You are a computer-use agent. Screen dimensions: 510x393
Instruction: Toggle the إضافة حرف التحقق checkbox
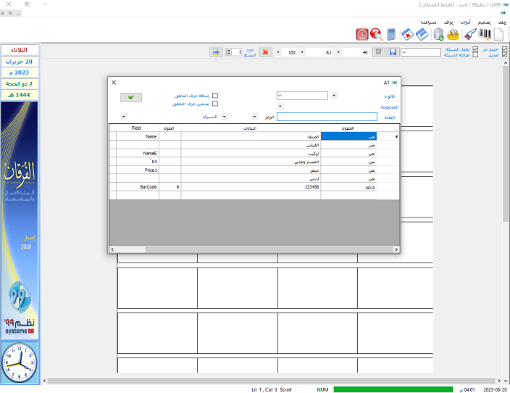coord(214,96)
